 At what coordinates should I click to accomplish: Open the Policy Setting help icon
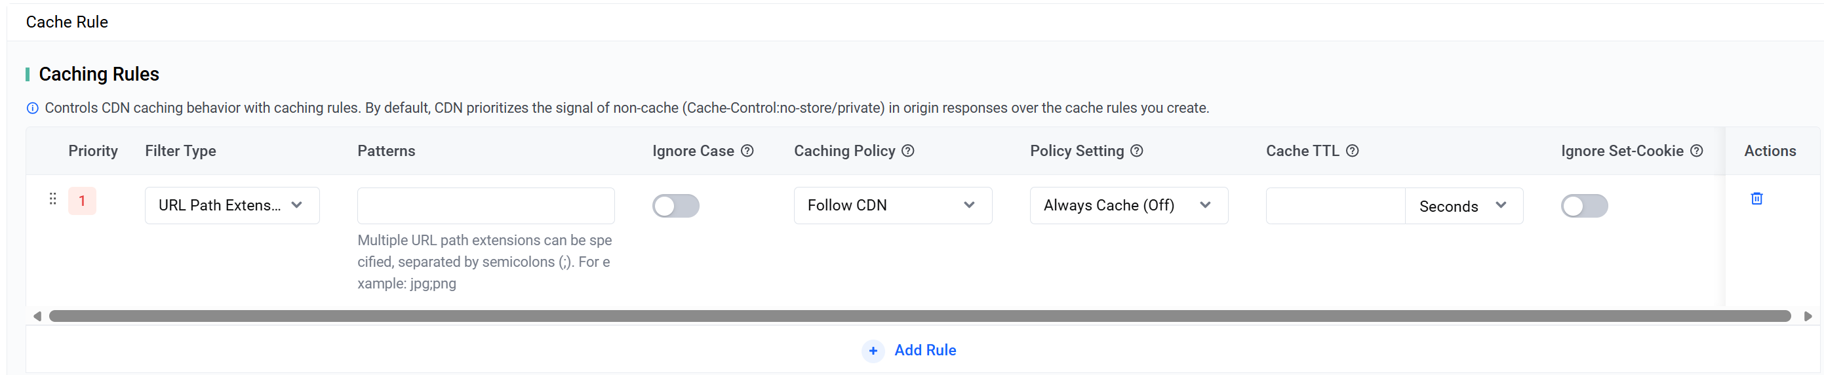click(1136, 151)
